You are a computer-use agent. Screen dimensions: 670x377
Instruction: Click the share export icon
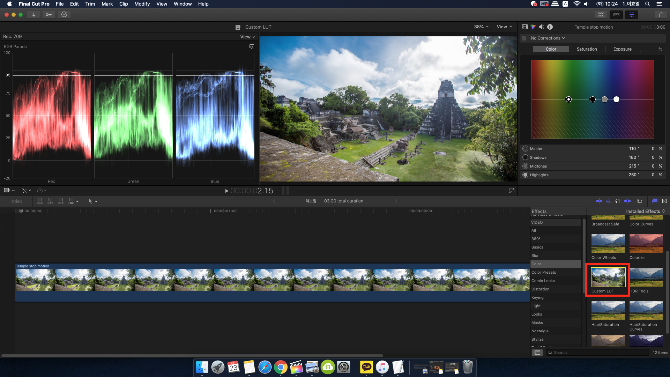(x=661, y=15)
